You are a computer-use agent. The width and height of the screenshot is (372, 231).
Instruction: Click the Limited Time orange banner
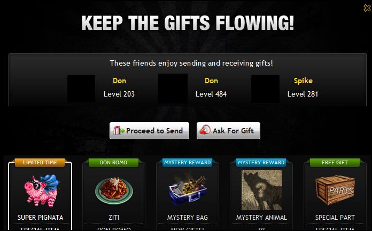tap(40, 163)
